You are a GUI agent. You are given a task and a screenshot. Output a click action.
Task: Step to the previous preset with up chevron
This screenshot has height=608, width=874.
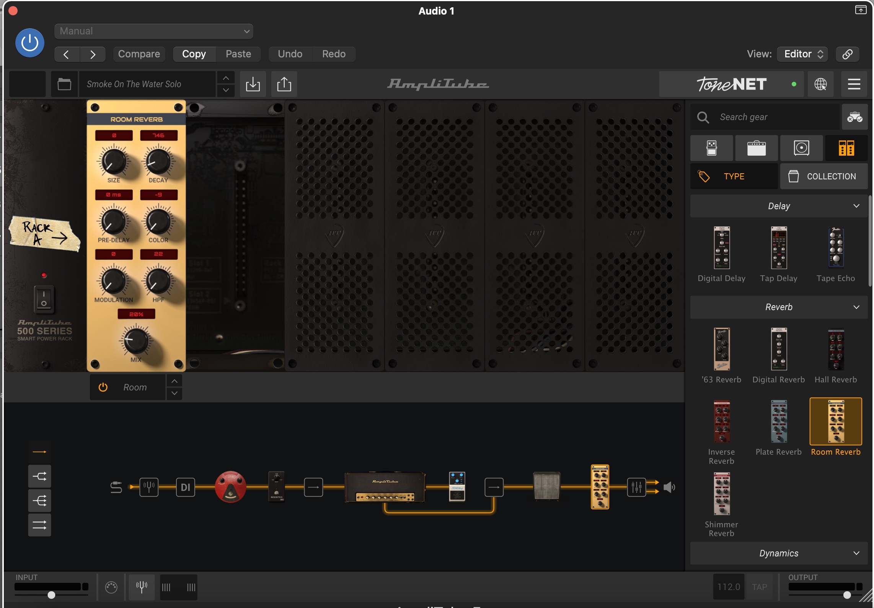[x=226, y=78]
